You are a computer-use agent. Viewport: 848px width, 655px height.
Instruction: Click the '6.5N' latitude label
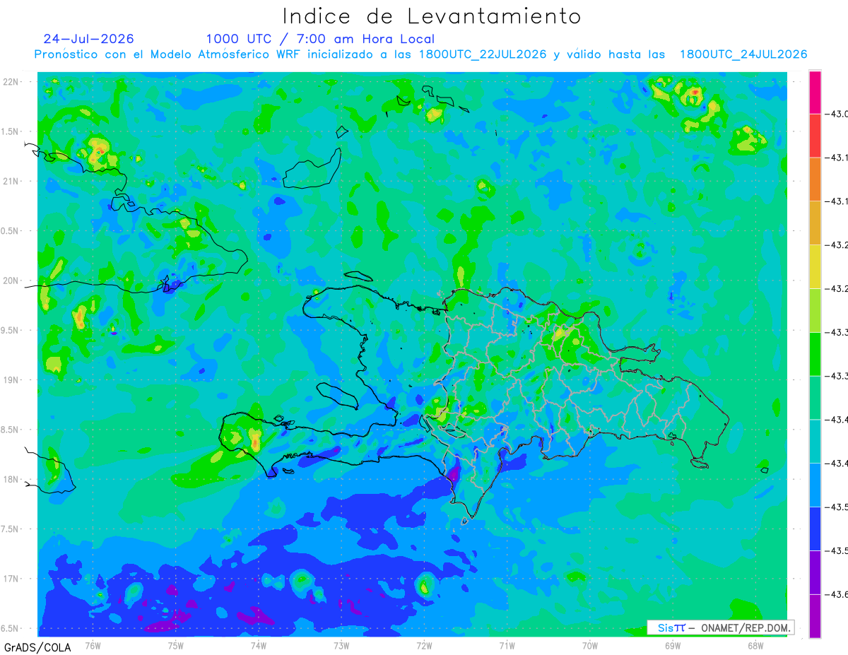pos(10,628)
